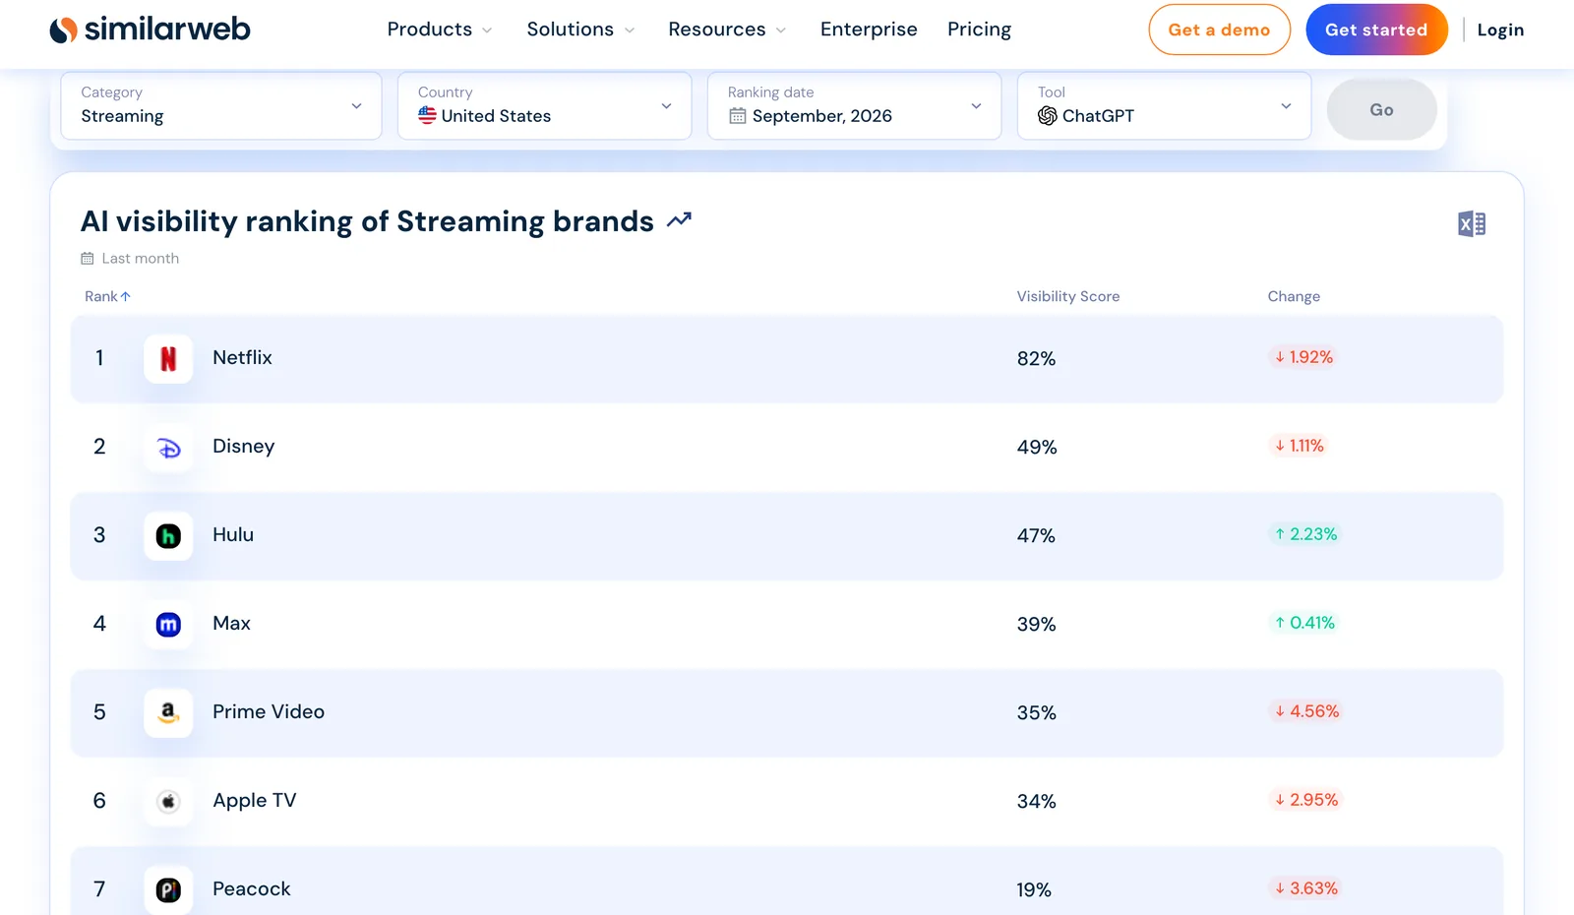Open the Country dropdown
1574x915 pixels.
click(x=545, y=105)
